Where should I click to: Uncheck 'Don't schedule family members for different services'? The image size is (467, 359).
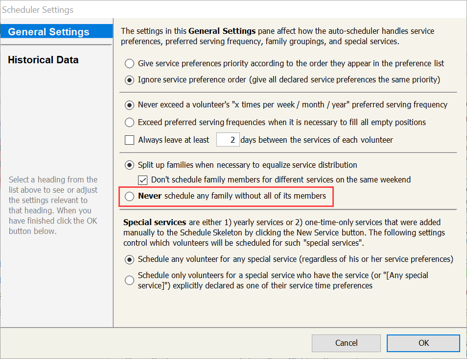(143, 180)
